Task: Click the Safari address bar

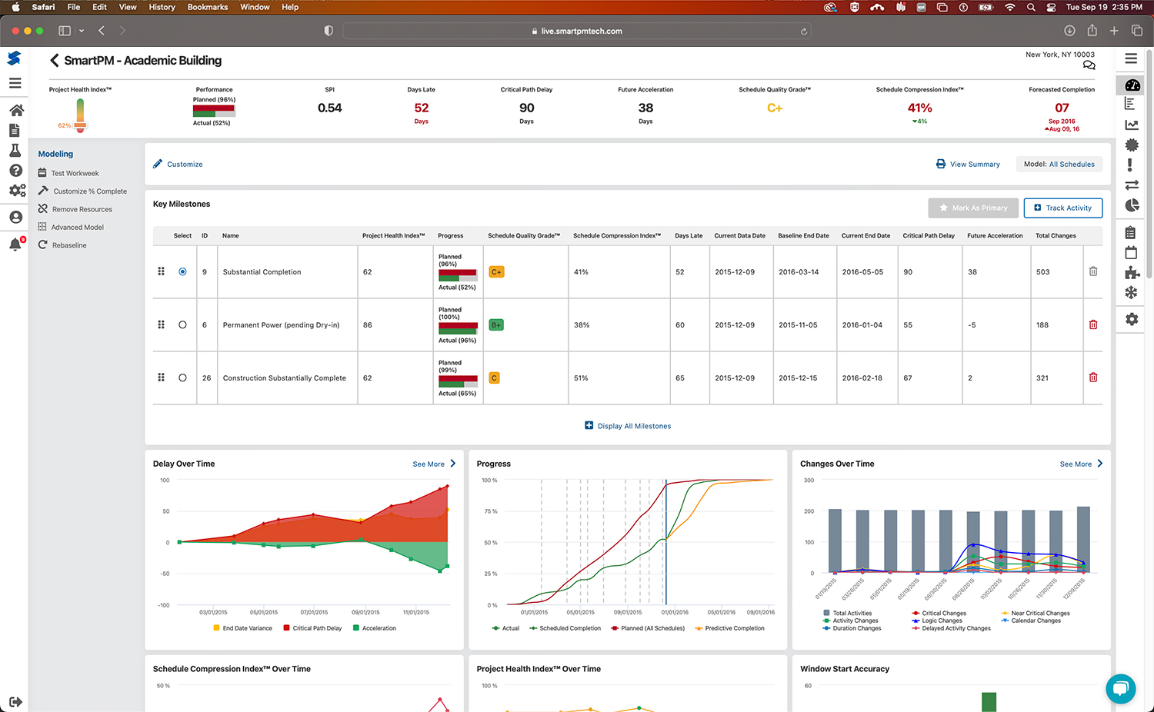Action: pos(576,31)
